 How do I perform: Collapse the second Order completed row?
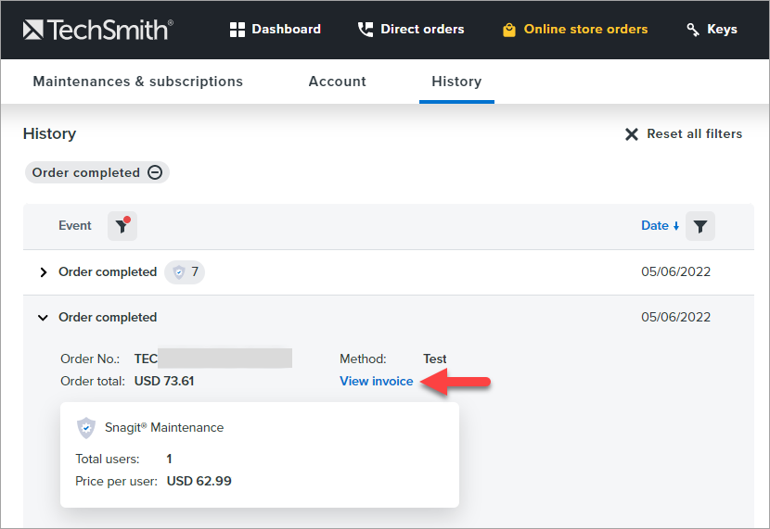43,318
